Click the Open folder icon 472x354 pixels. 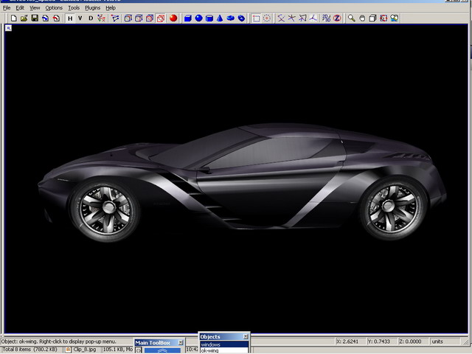coord(24,18)
